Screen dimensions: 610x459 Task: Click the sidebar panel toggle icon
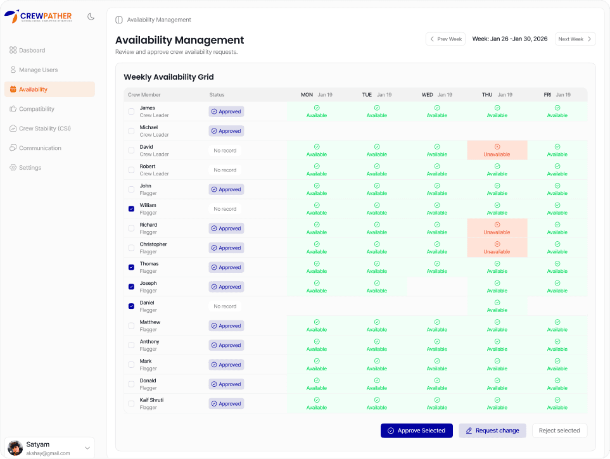click(119, 20)
